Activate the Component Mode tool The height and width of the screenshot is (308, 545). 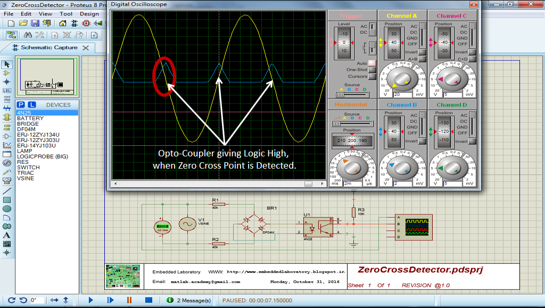coord(6,72)
